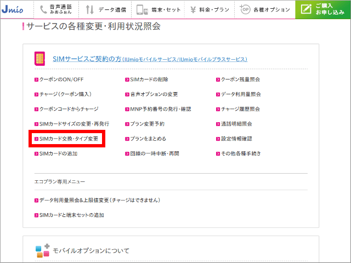The height and width of the screenshot is (263, 351).
Task: Click arrow bullet beside チャージ履歴照会
Action: (218, 110)
